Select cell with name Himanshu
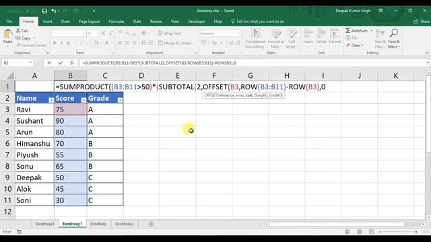The height and width of the screenshot is (242, 431). [34, 143]
